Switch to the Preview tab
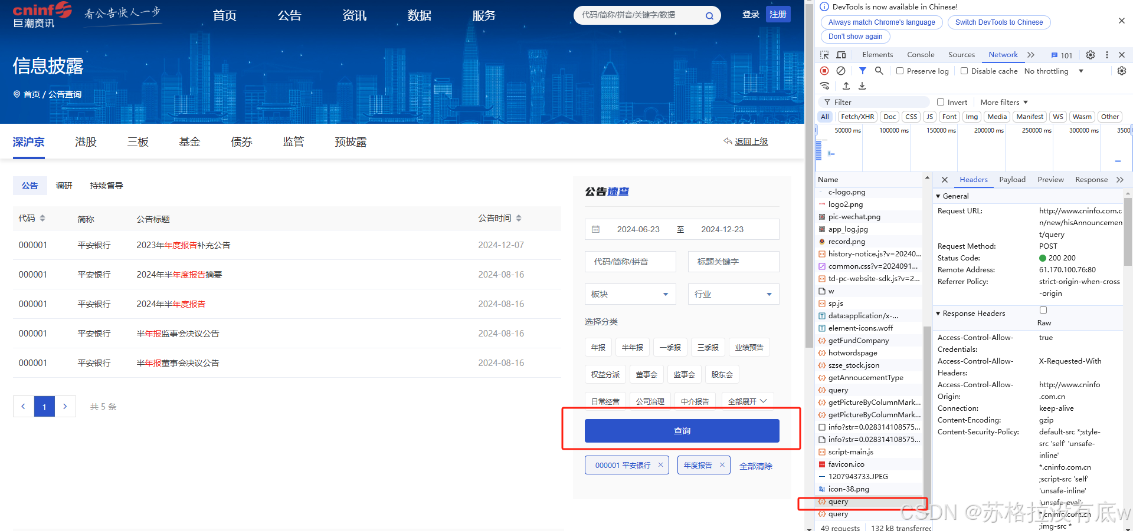Image resolution: width=1133 pixels, height=531 pixels. click(1050, 180)
